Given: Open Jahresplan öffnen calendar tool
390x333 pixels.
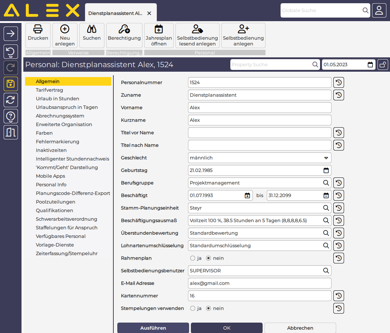Looking at the screenshot, I should (159, 30).
